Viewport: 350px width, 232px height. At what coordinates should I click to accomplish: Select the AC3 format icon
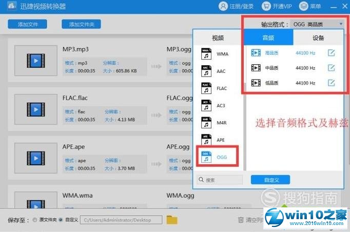pyautogui.click(x=206, y=106)
